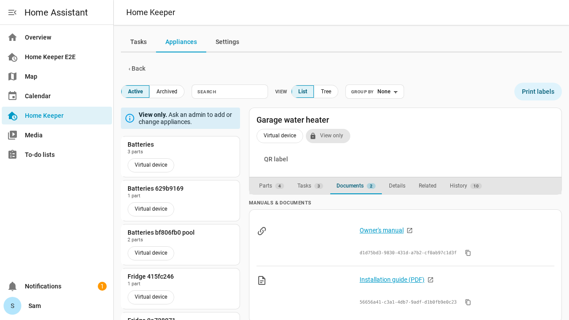
Task: Open the notifications count badge
Action: point(102,286)
